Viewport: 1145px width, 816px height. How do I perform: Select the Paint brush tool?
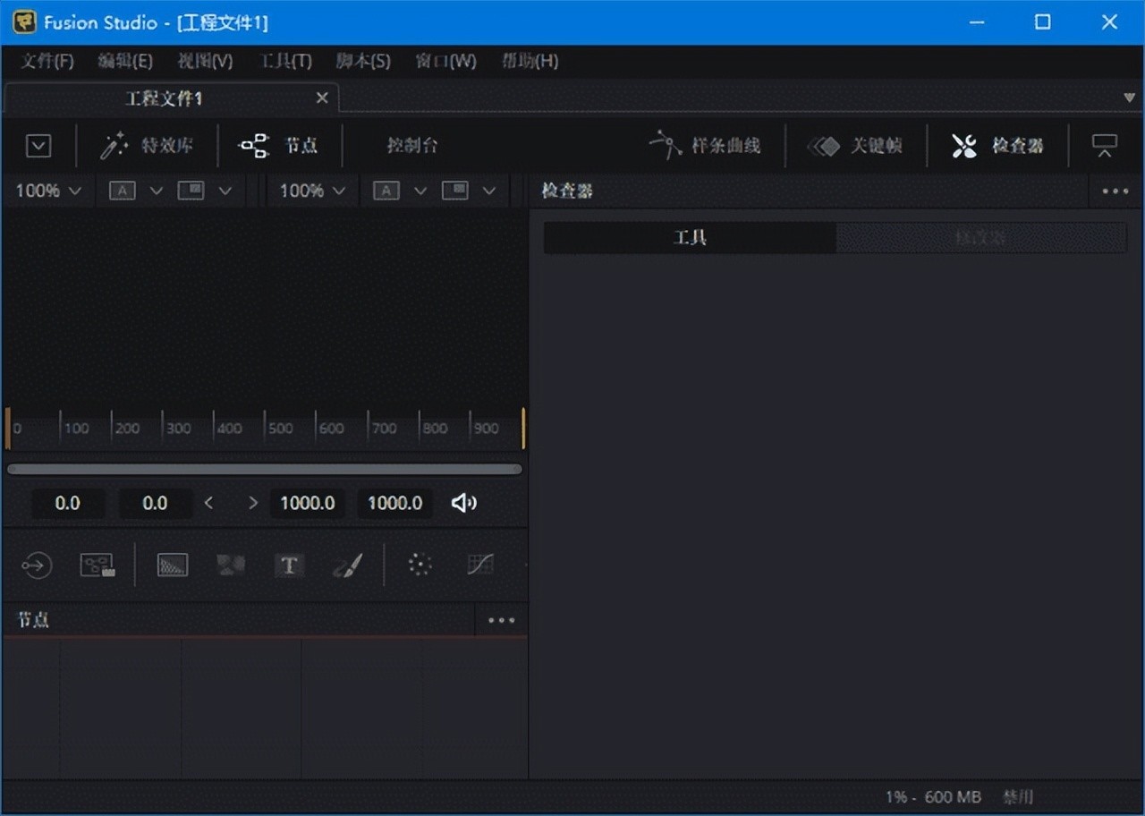pyautogui.click(x=347, y=565)
